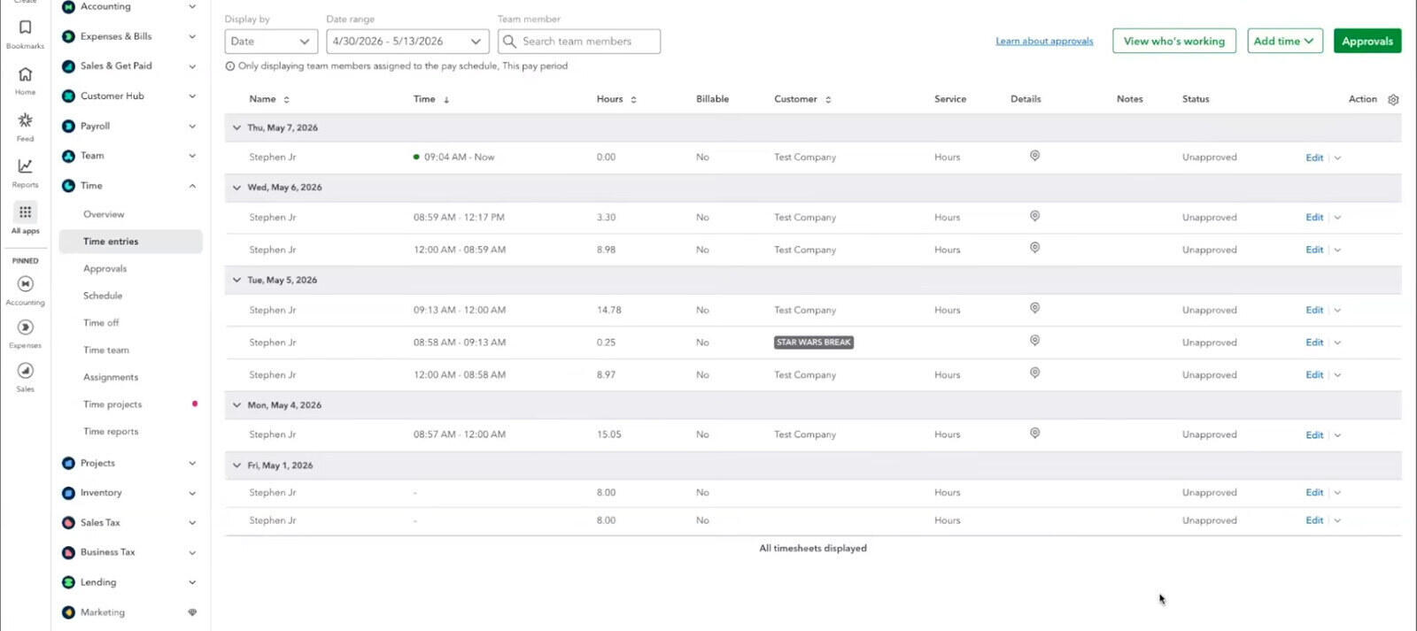The height and width of the screenshot is (631, 1417).
Task: Collapse the Fri, May 1, 2026 group
Action: pos(236,465)
